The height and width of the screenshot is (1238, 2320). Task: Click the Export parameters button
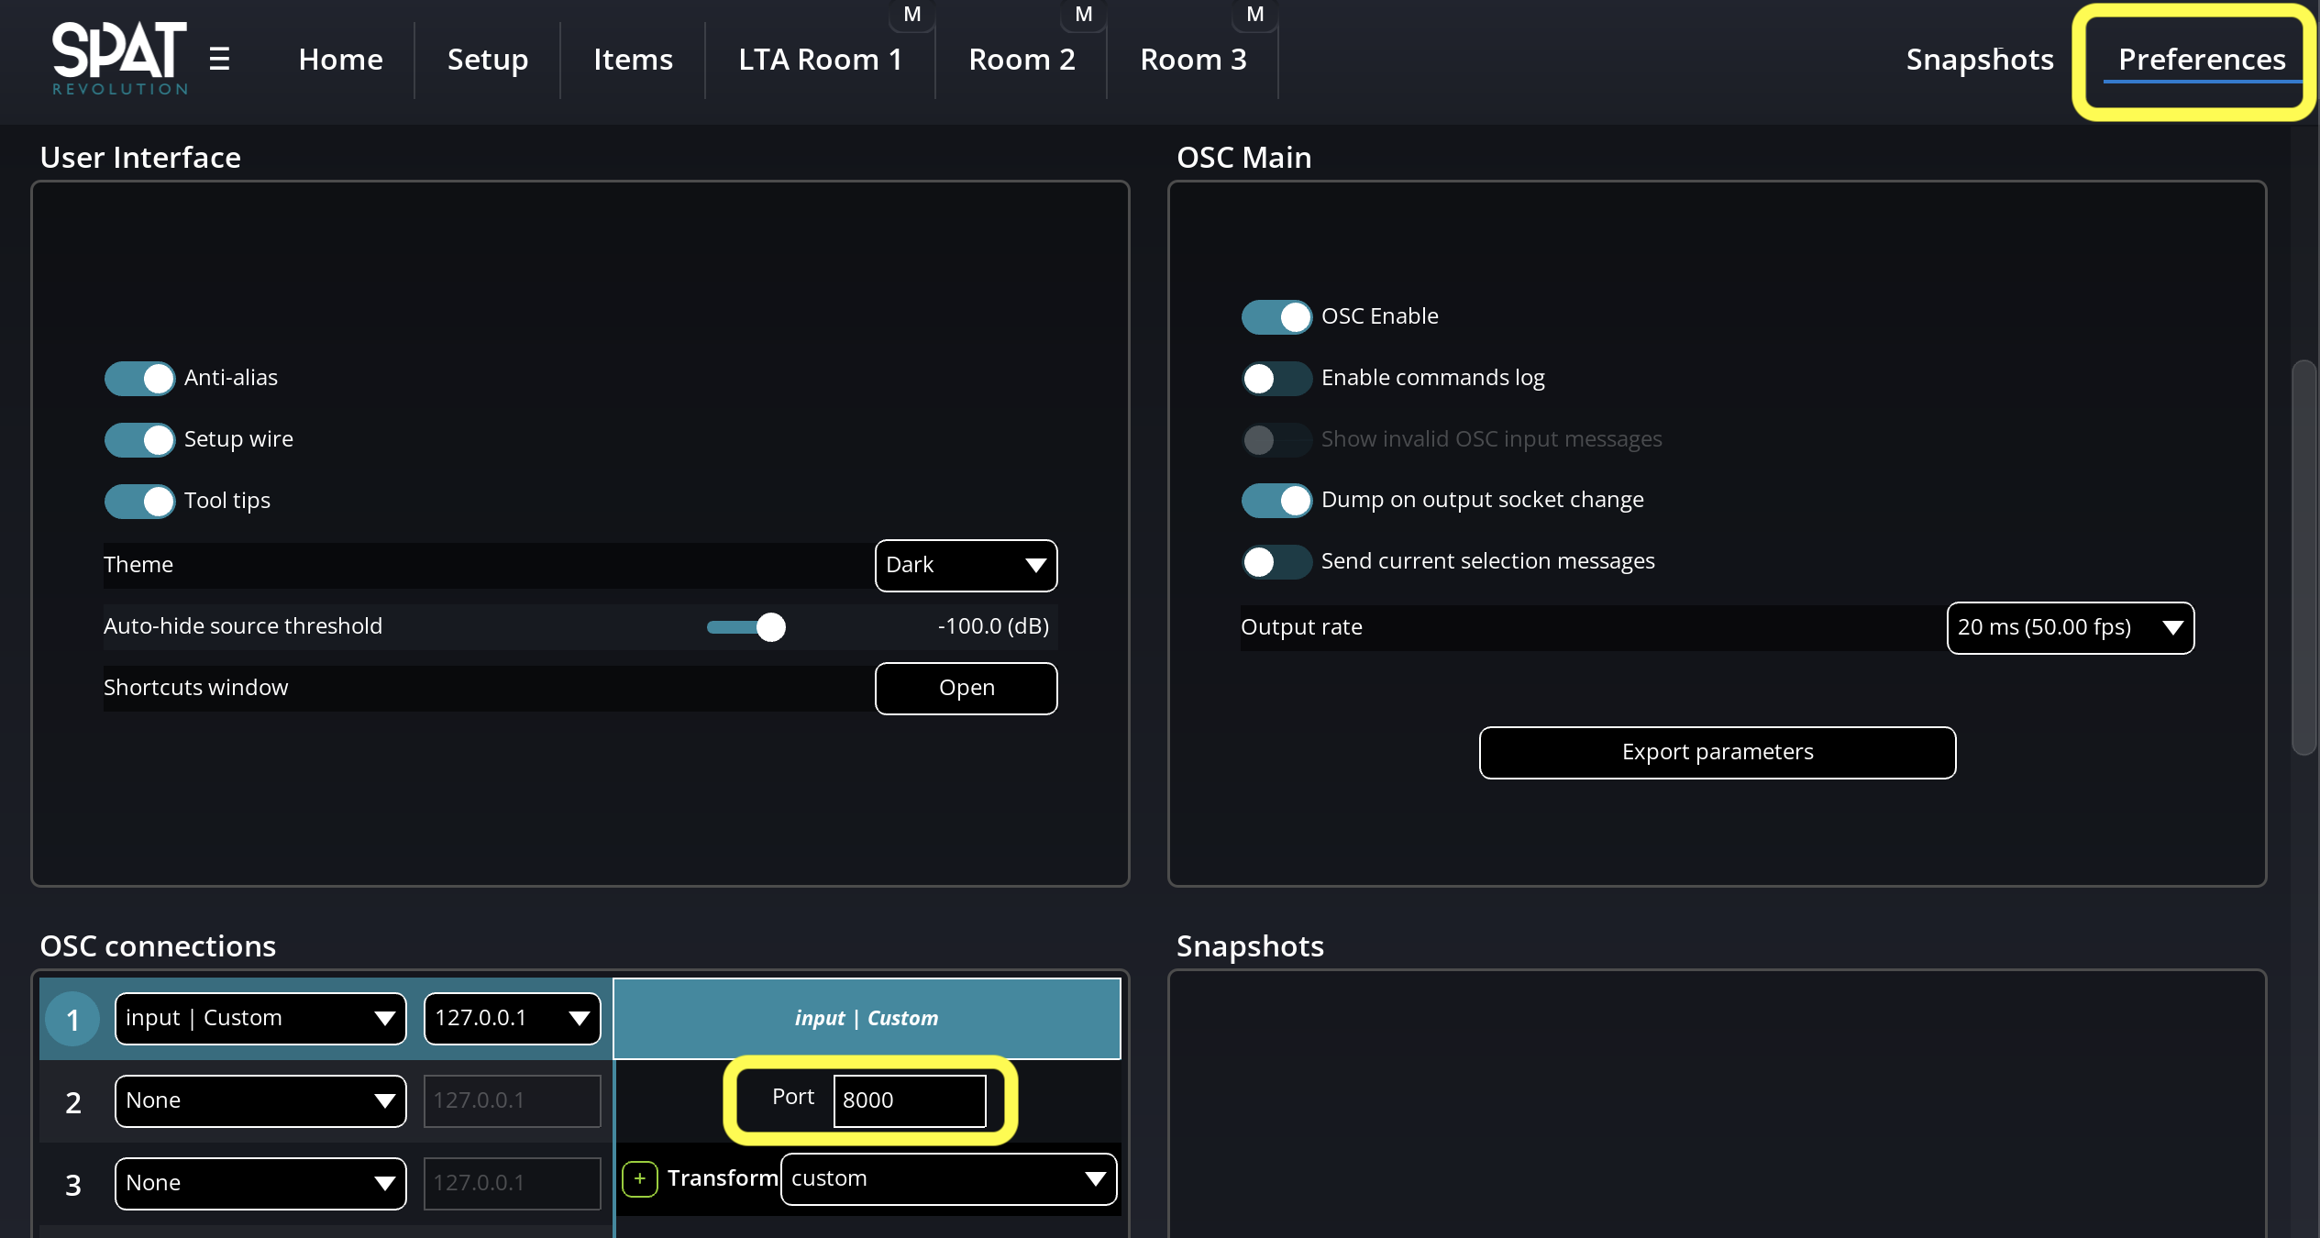[x=1717, y=752]
